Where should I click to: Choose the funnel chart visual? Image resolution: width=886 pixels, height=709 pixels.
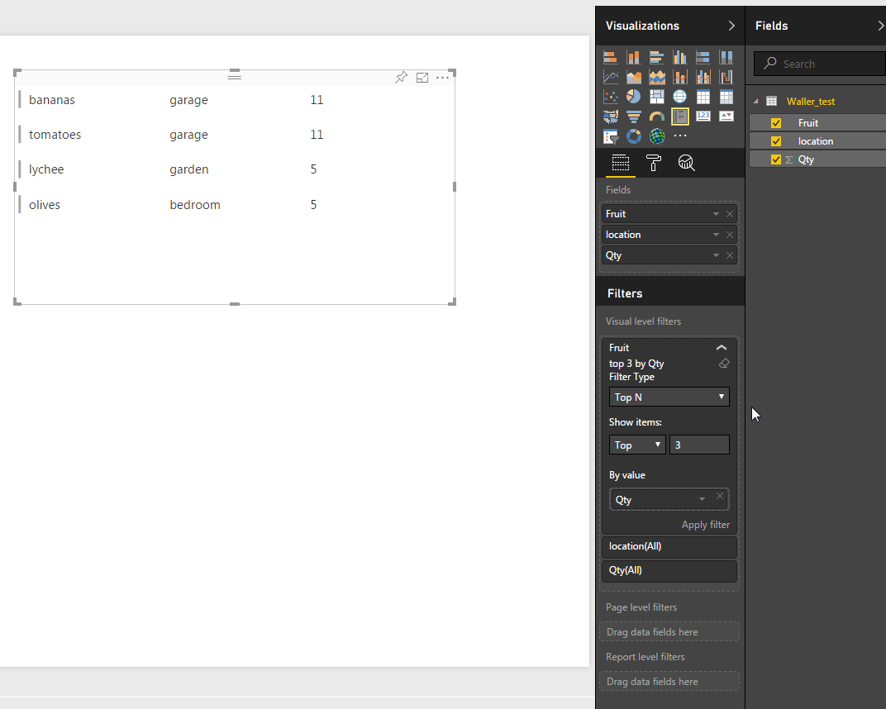coord(634,117)
